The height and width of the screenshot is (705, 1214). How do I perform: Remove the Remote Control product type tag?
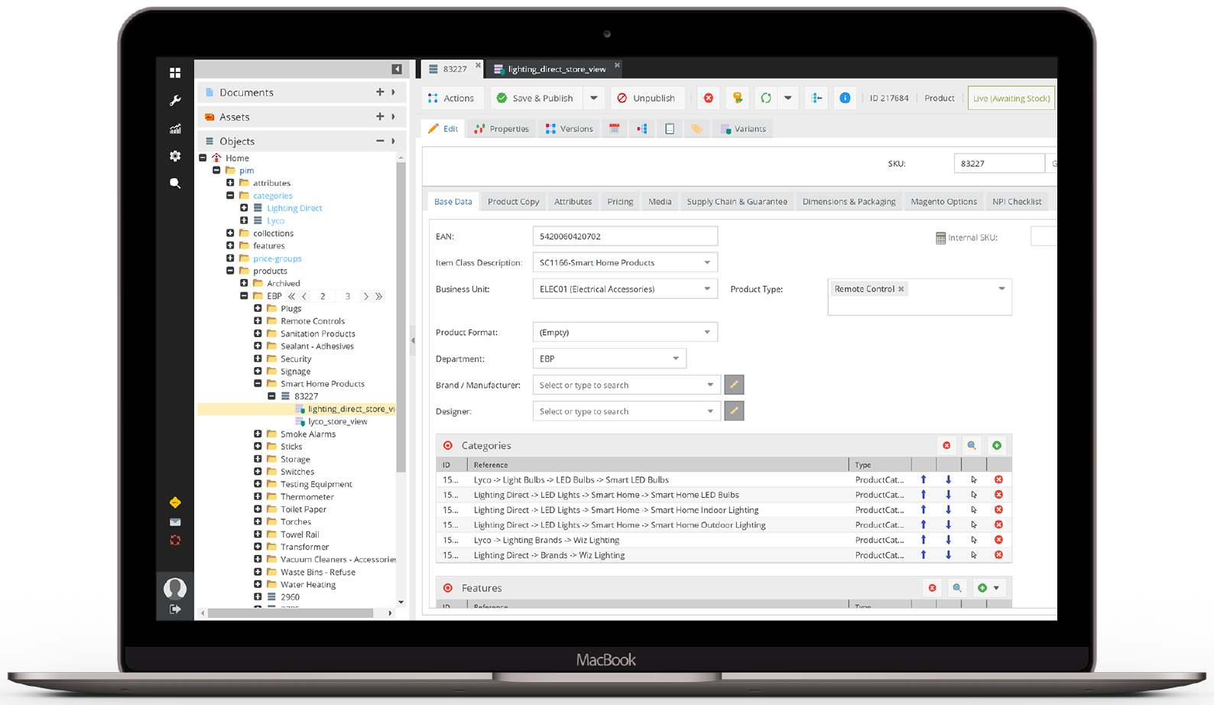[x=901, y=289]
